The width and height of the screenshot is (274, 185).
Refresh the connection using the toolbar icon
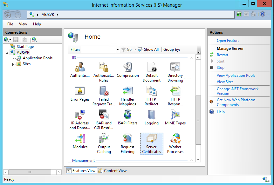(x=239, y=14)
